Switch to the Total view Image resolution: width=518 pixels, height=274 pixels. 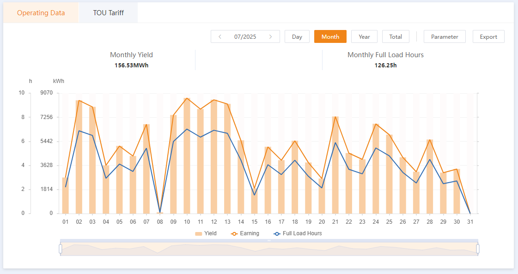(x=396, y=37)
